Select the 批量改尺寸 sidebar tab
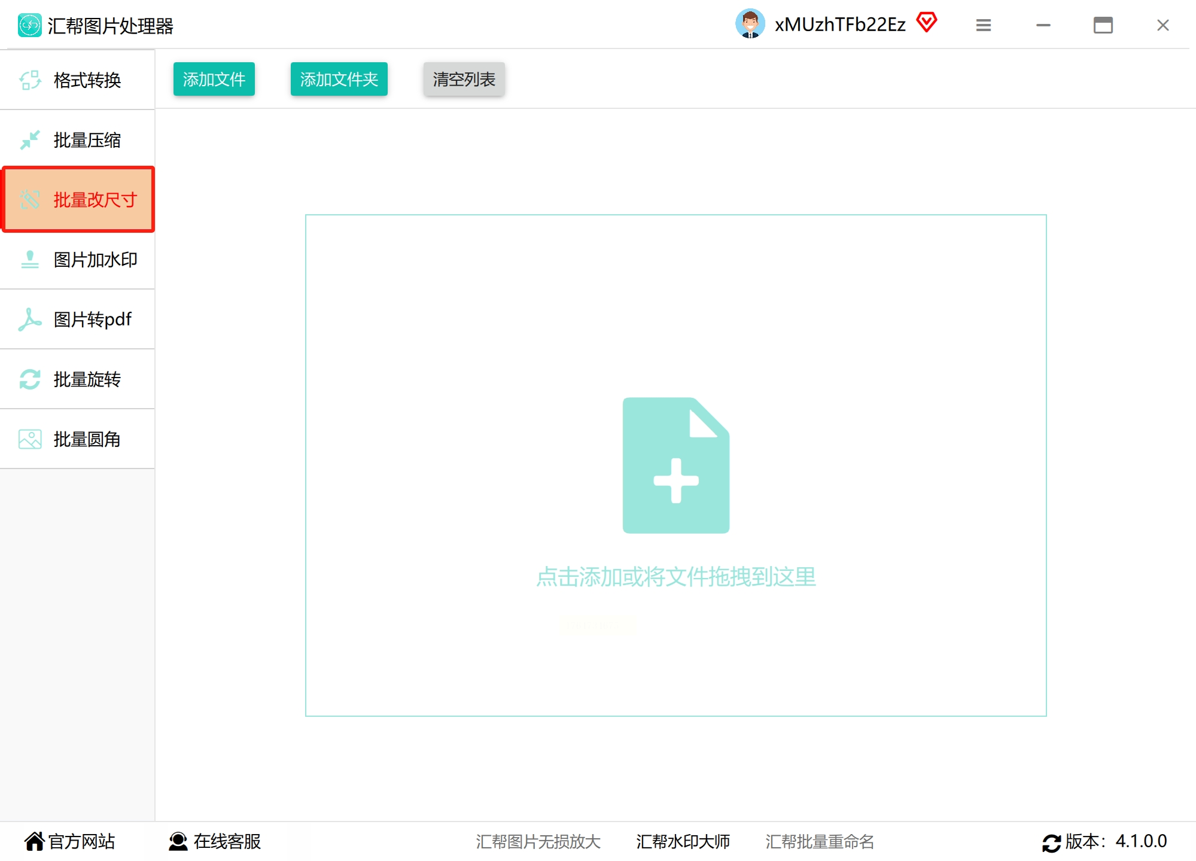1196x861 pixels. point(79,200)
